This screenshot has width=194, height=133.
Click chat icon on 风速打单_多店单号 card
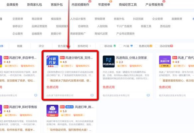[36, 95]
